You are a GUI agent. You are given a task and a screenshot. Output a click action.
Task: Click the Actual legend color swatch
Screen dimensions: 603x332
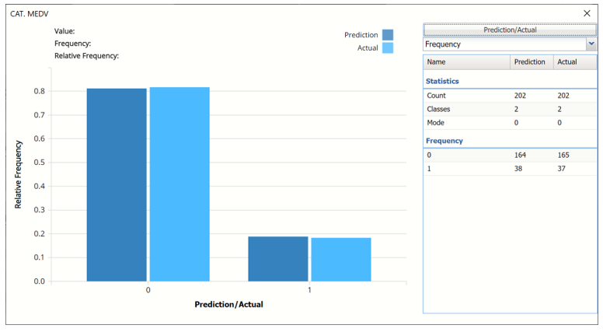tap(388, 48)
